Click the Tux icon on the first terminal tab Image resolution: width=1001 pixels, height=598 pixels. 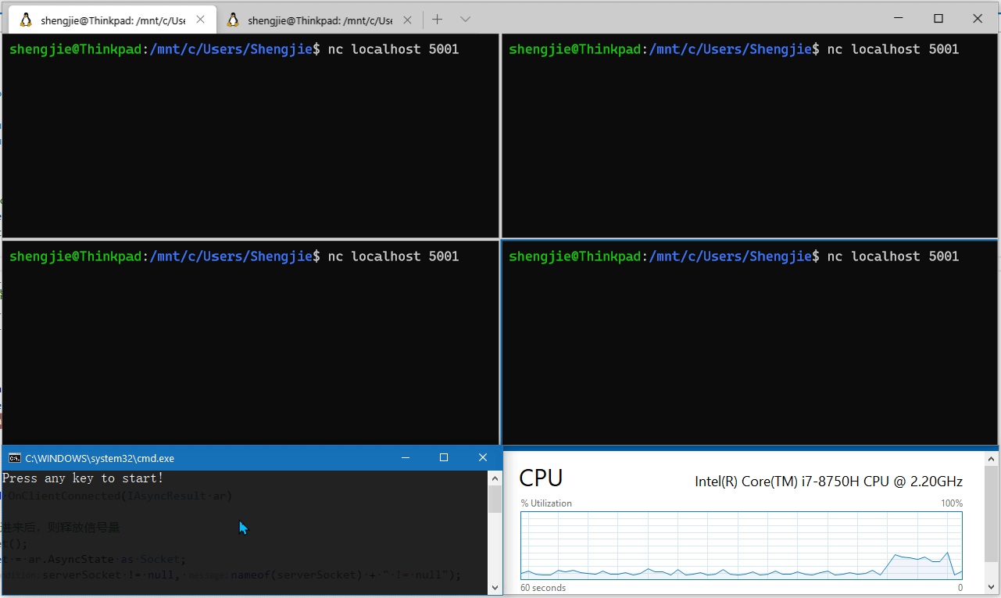pos(26,20)
